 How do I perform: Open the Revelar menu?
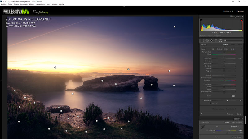(16, 4)
